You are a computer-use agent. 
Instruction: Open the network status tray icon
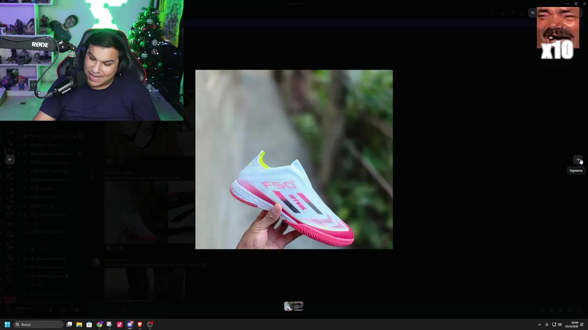coord(554,324)
